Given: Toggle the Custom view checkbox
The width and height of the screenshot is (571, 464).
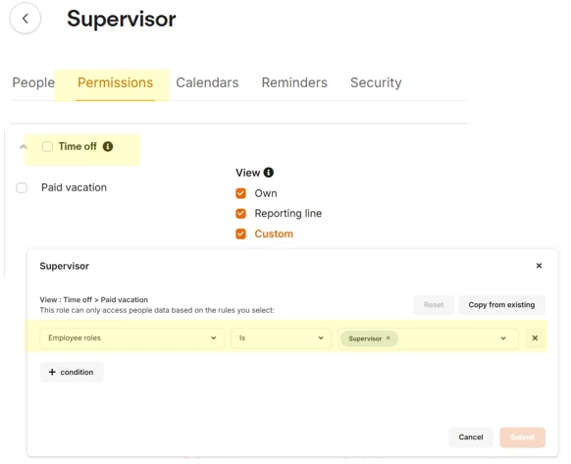Looking at the screenshot, I should click(x=240, y=233).
